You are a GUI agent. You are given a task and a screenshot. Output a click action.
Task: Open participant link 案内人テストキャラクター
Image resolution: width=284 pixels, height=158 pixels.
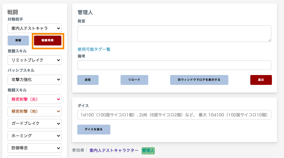(x=114, y=150)
